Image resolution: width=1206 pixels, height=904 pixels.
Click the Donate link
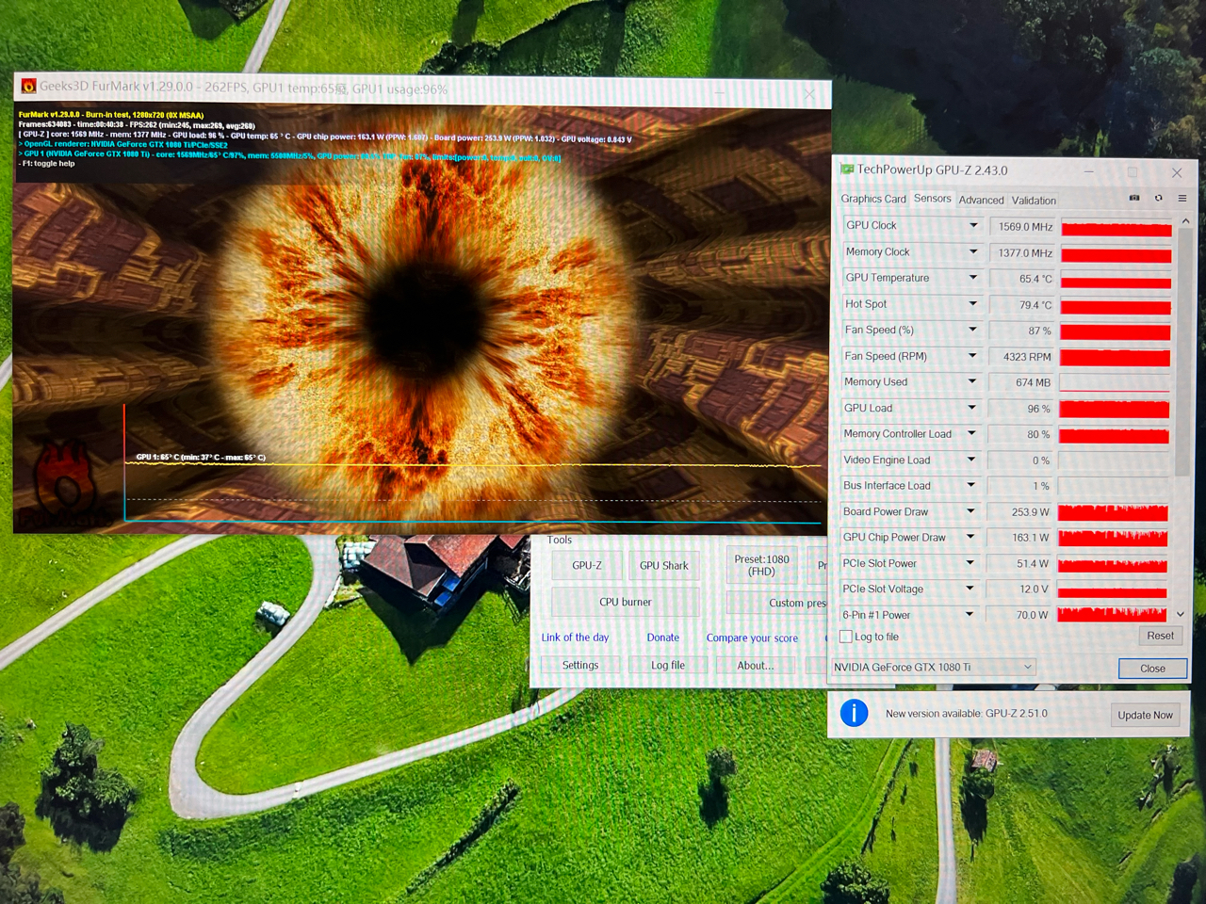(x=663, y=638)
